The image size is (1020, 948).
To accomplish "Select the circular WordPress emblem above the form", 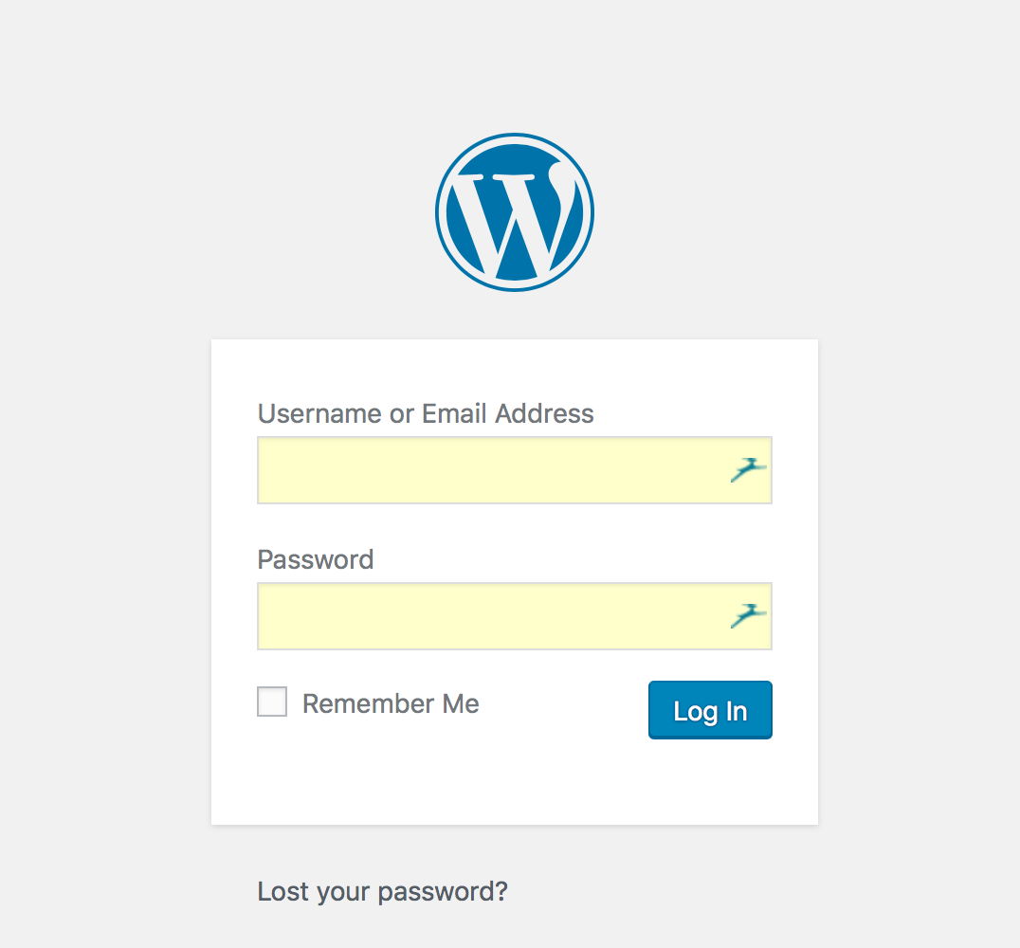I will point(515,212).
